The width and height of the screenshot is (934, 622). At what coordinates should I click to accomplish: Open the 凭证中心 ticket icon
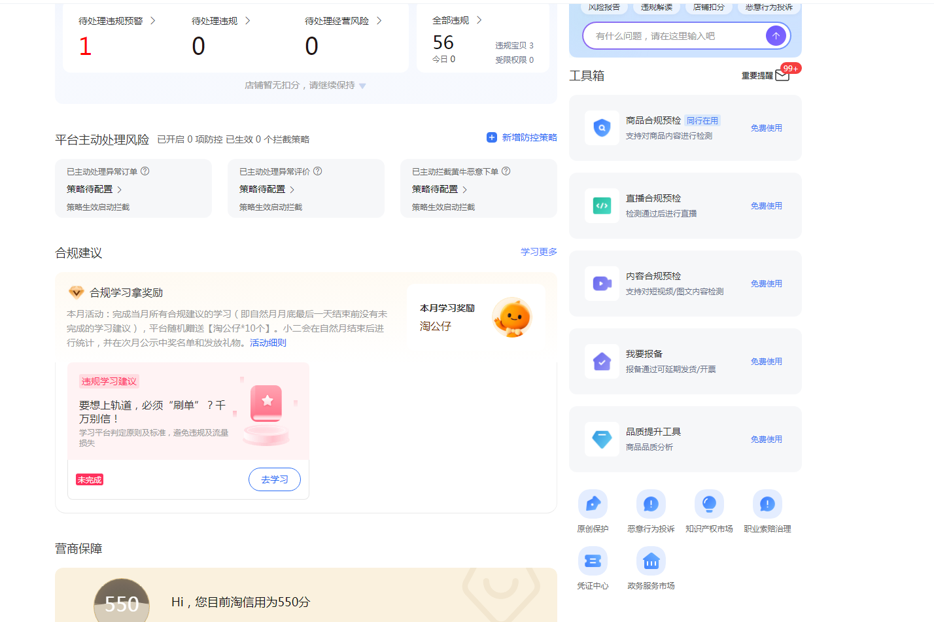click(x=593, y=561)
